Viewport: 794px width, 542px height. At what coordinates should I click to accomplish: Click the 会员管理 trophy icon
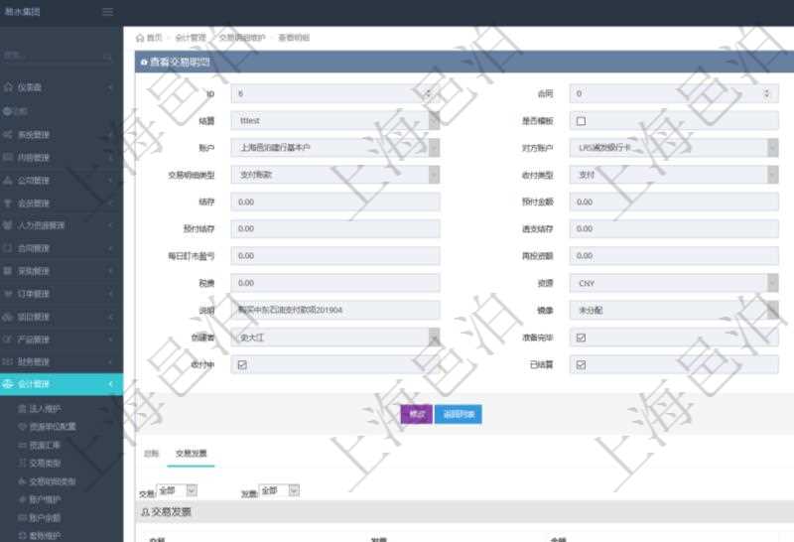click(x=8, y=203)
